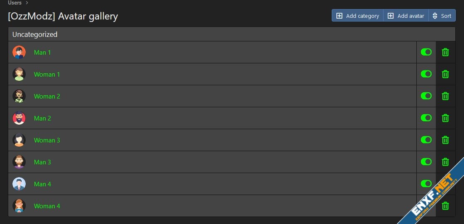464x224 pixels.
Task: Remove Man 2 using its trash icon
Action: pyautogui.click(x=445, y=118)
